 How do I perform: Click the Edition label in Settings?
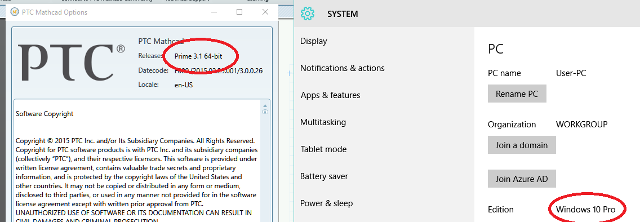point(501,210)
